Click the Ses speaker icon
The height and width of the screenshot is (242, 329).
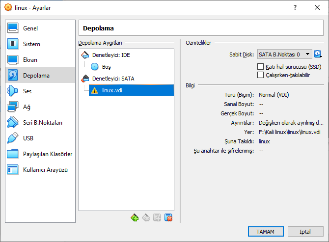[x=13, y=91]
